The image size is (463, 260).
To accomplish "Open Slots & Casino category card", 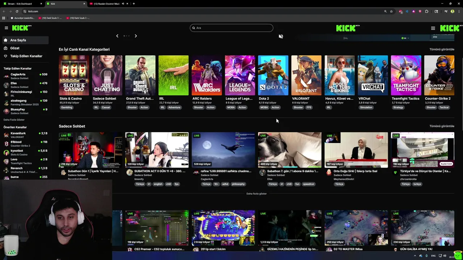I will (74, 75).
